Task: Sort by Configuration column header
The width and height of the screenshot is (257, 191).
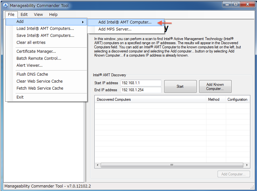Action: coord(238,99)
